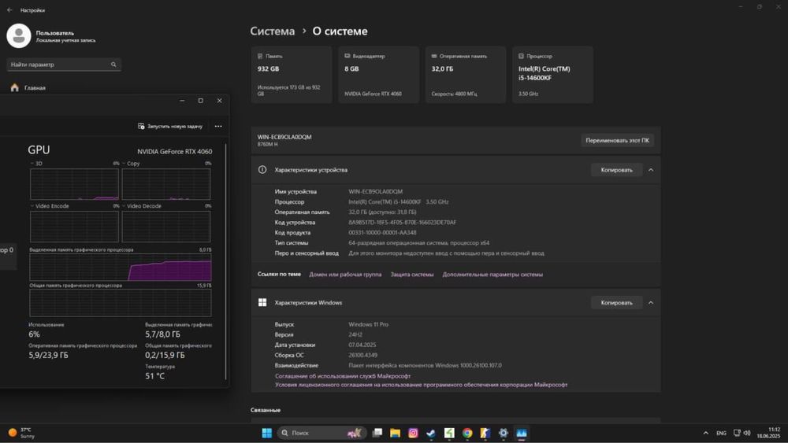The height and width of the screenshot is (443, 788).
Task: Click the Переименовать этот ПК button
Action: click(x=617, y=141)
